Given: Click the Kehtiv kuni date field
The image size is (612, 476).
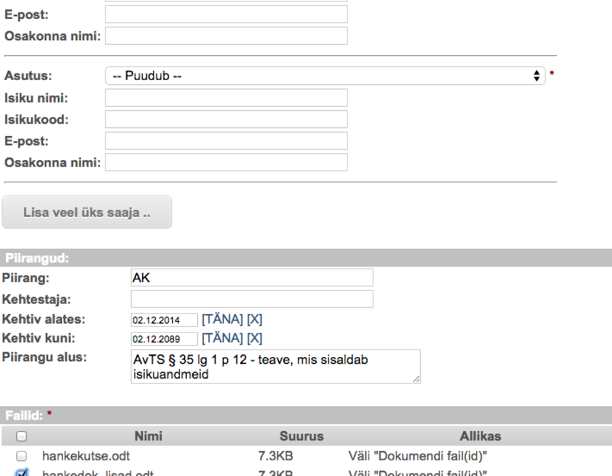Looking at the screenshot, I should coord(165,339).
